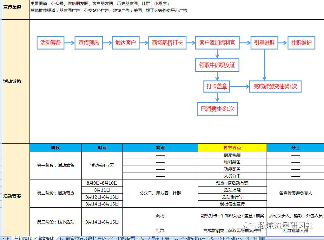Screen dimensions: 324x240
Task: Switch to the 营销策略及链路概述 sheet tab
Action: click(34, 238)
